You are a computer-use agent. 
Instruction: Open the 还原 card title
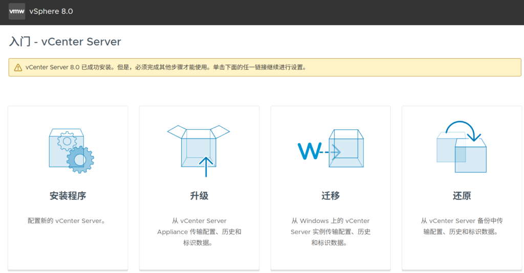tap(462, 196)
